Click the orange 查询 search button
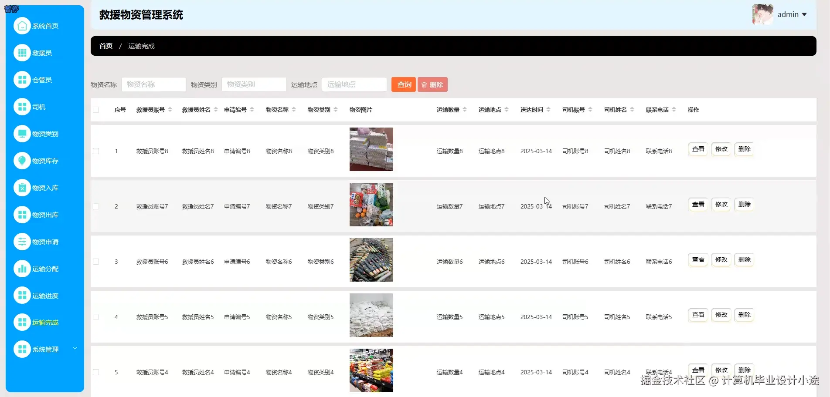The width and height of the screenshot is (830, 397). pos(404,84)
